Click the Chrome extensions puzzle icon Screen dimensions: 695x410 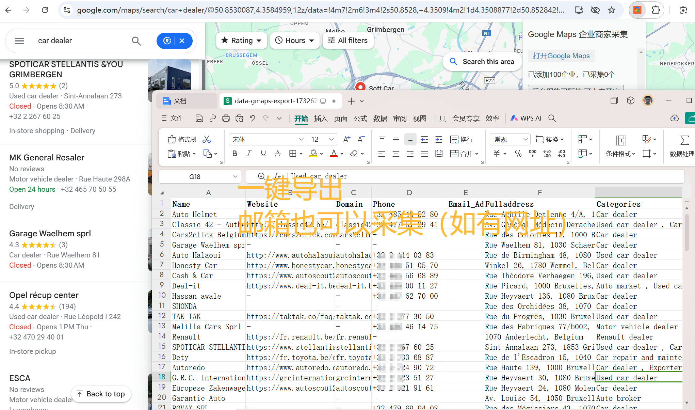(x=656, y=10)
